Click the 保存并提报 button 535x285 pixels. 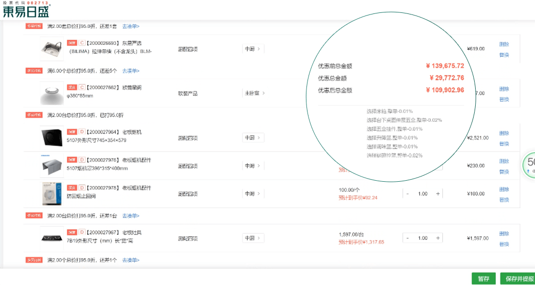click(x=517, y=278)
